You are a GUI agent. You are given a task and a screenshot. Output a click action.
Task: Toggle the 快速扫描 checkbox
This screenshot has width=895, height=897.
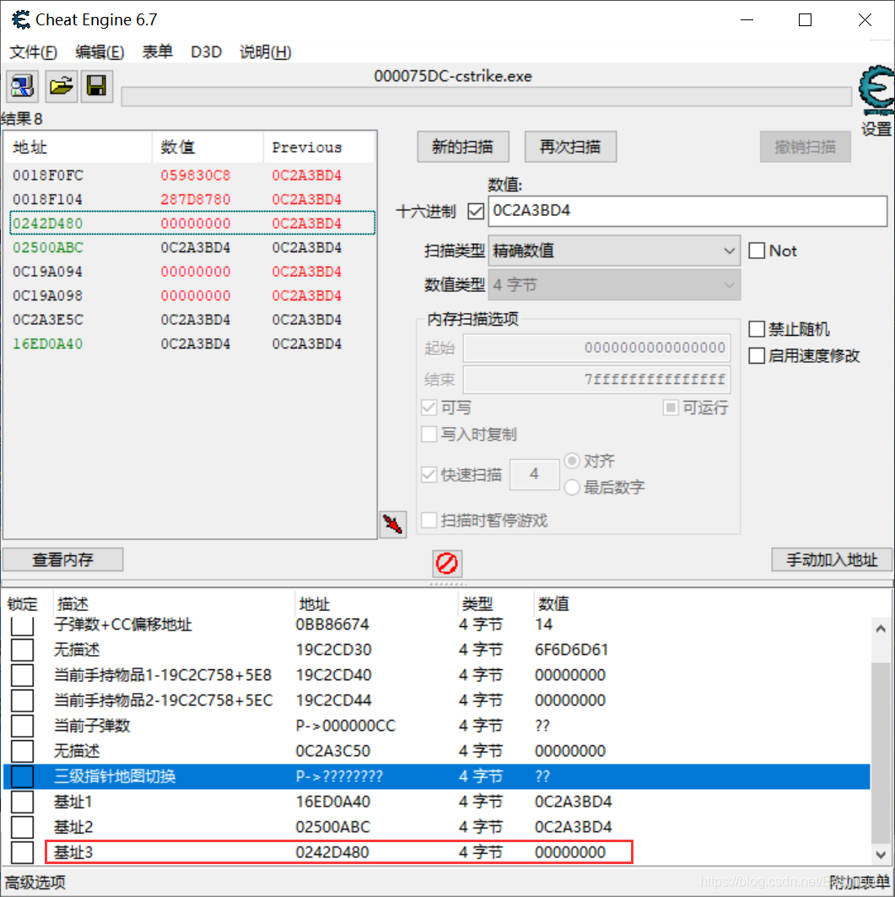[x=429, y=474]
